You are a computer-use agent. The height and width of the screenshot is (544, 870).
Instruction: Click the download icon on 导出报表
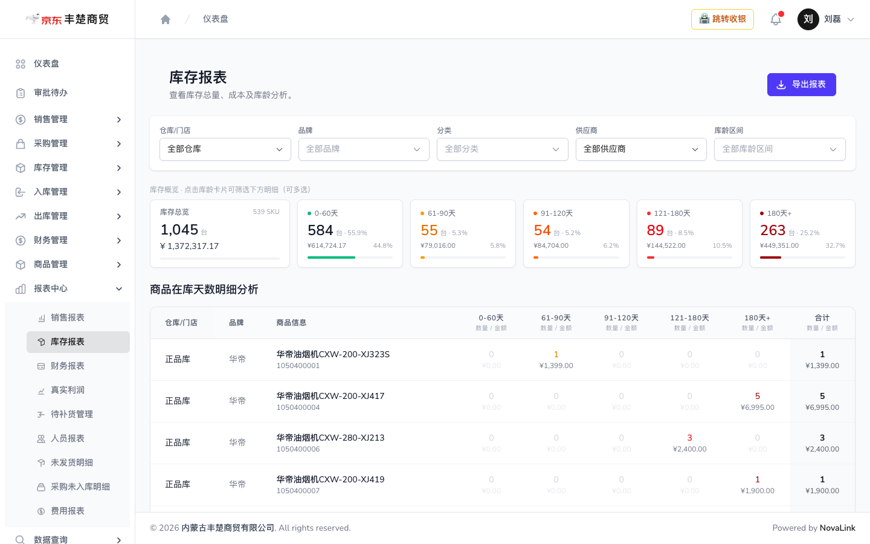click(x=781, y=85)
